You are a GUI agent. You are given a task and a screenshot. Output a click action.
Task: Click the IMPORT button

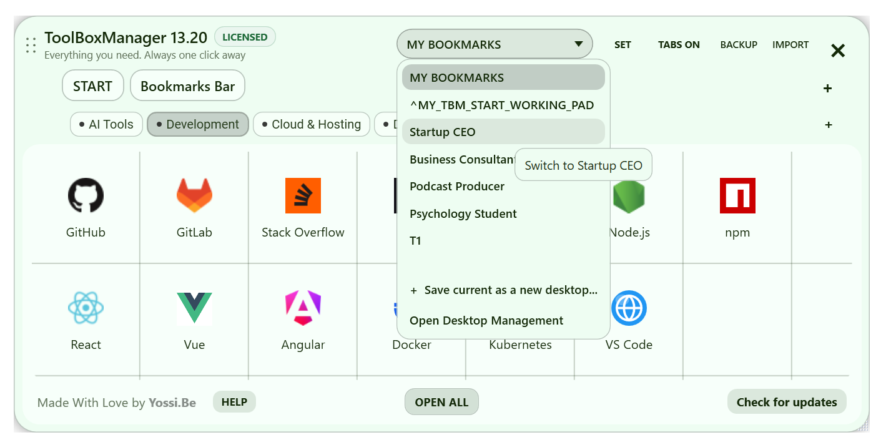pos(790,45)
